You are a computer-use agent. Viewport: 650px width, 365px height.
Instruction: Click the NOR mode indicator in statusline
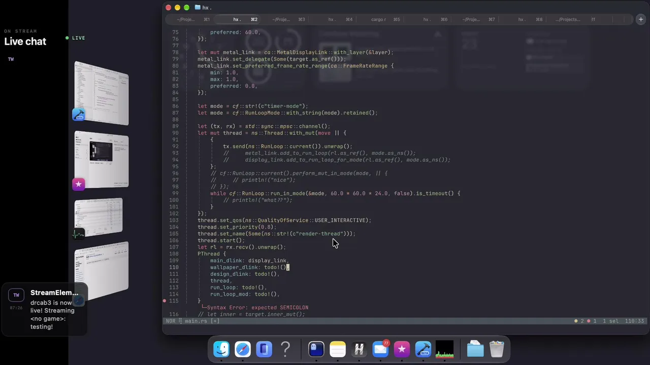171,321
